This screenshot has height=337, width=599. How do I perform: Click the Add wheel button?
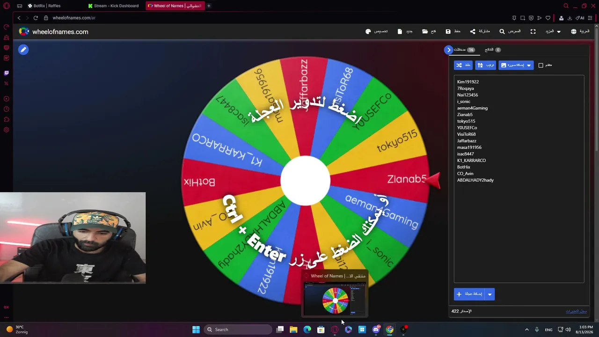pos(470,294)
